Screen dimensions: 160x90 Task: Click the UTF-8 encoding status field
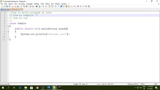pyautogui.click(x=142, y=84)
